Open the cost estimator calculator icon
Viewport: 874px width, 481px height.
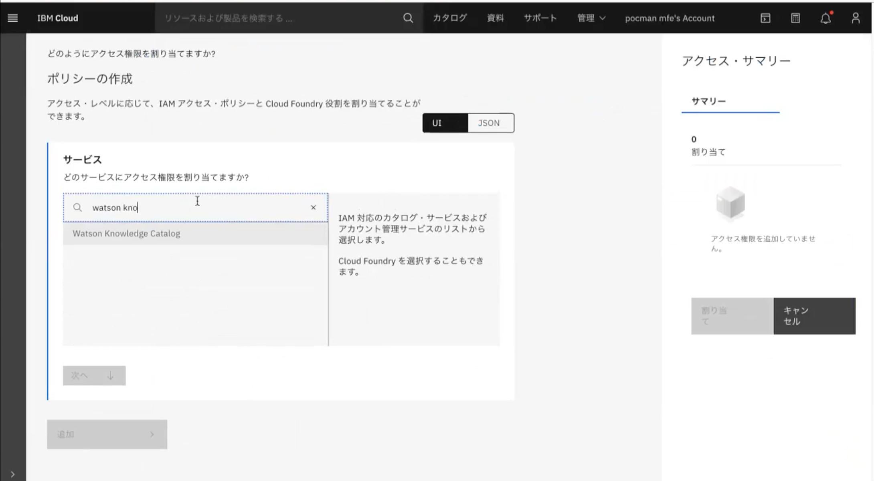(x=795, y=18)
